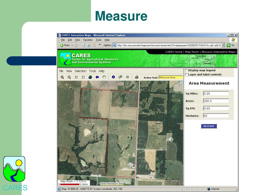260x195 pixels.
Task: Select the Display map legend radio button
Action: [x=186, y=70]
